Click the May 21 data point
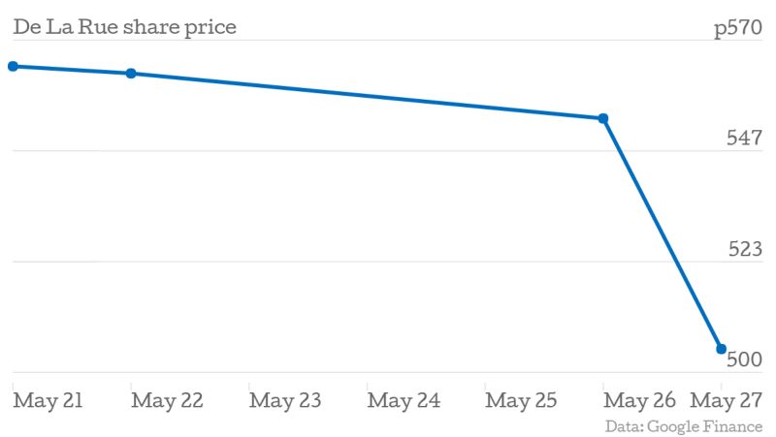 (x=13, y=66)
